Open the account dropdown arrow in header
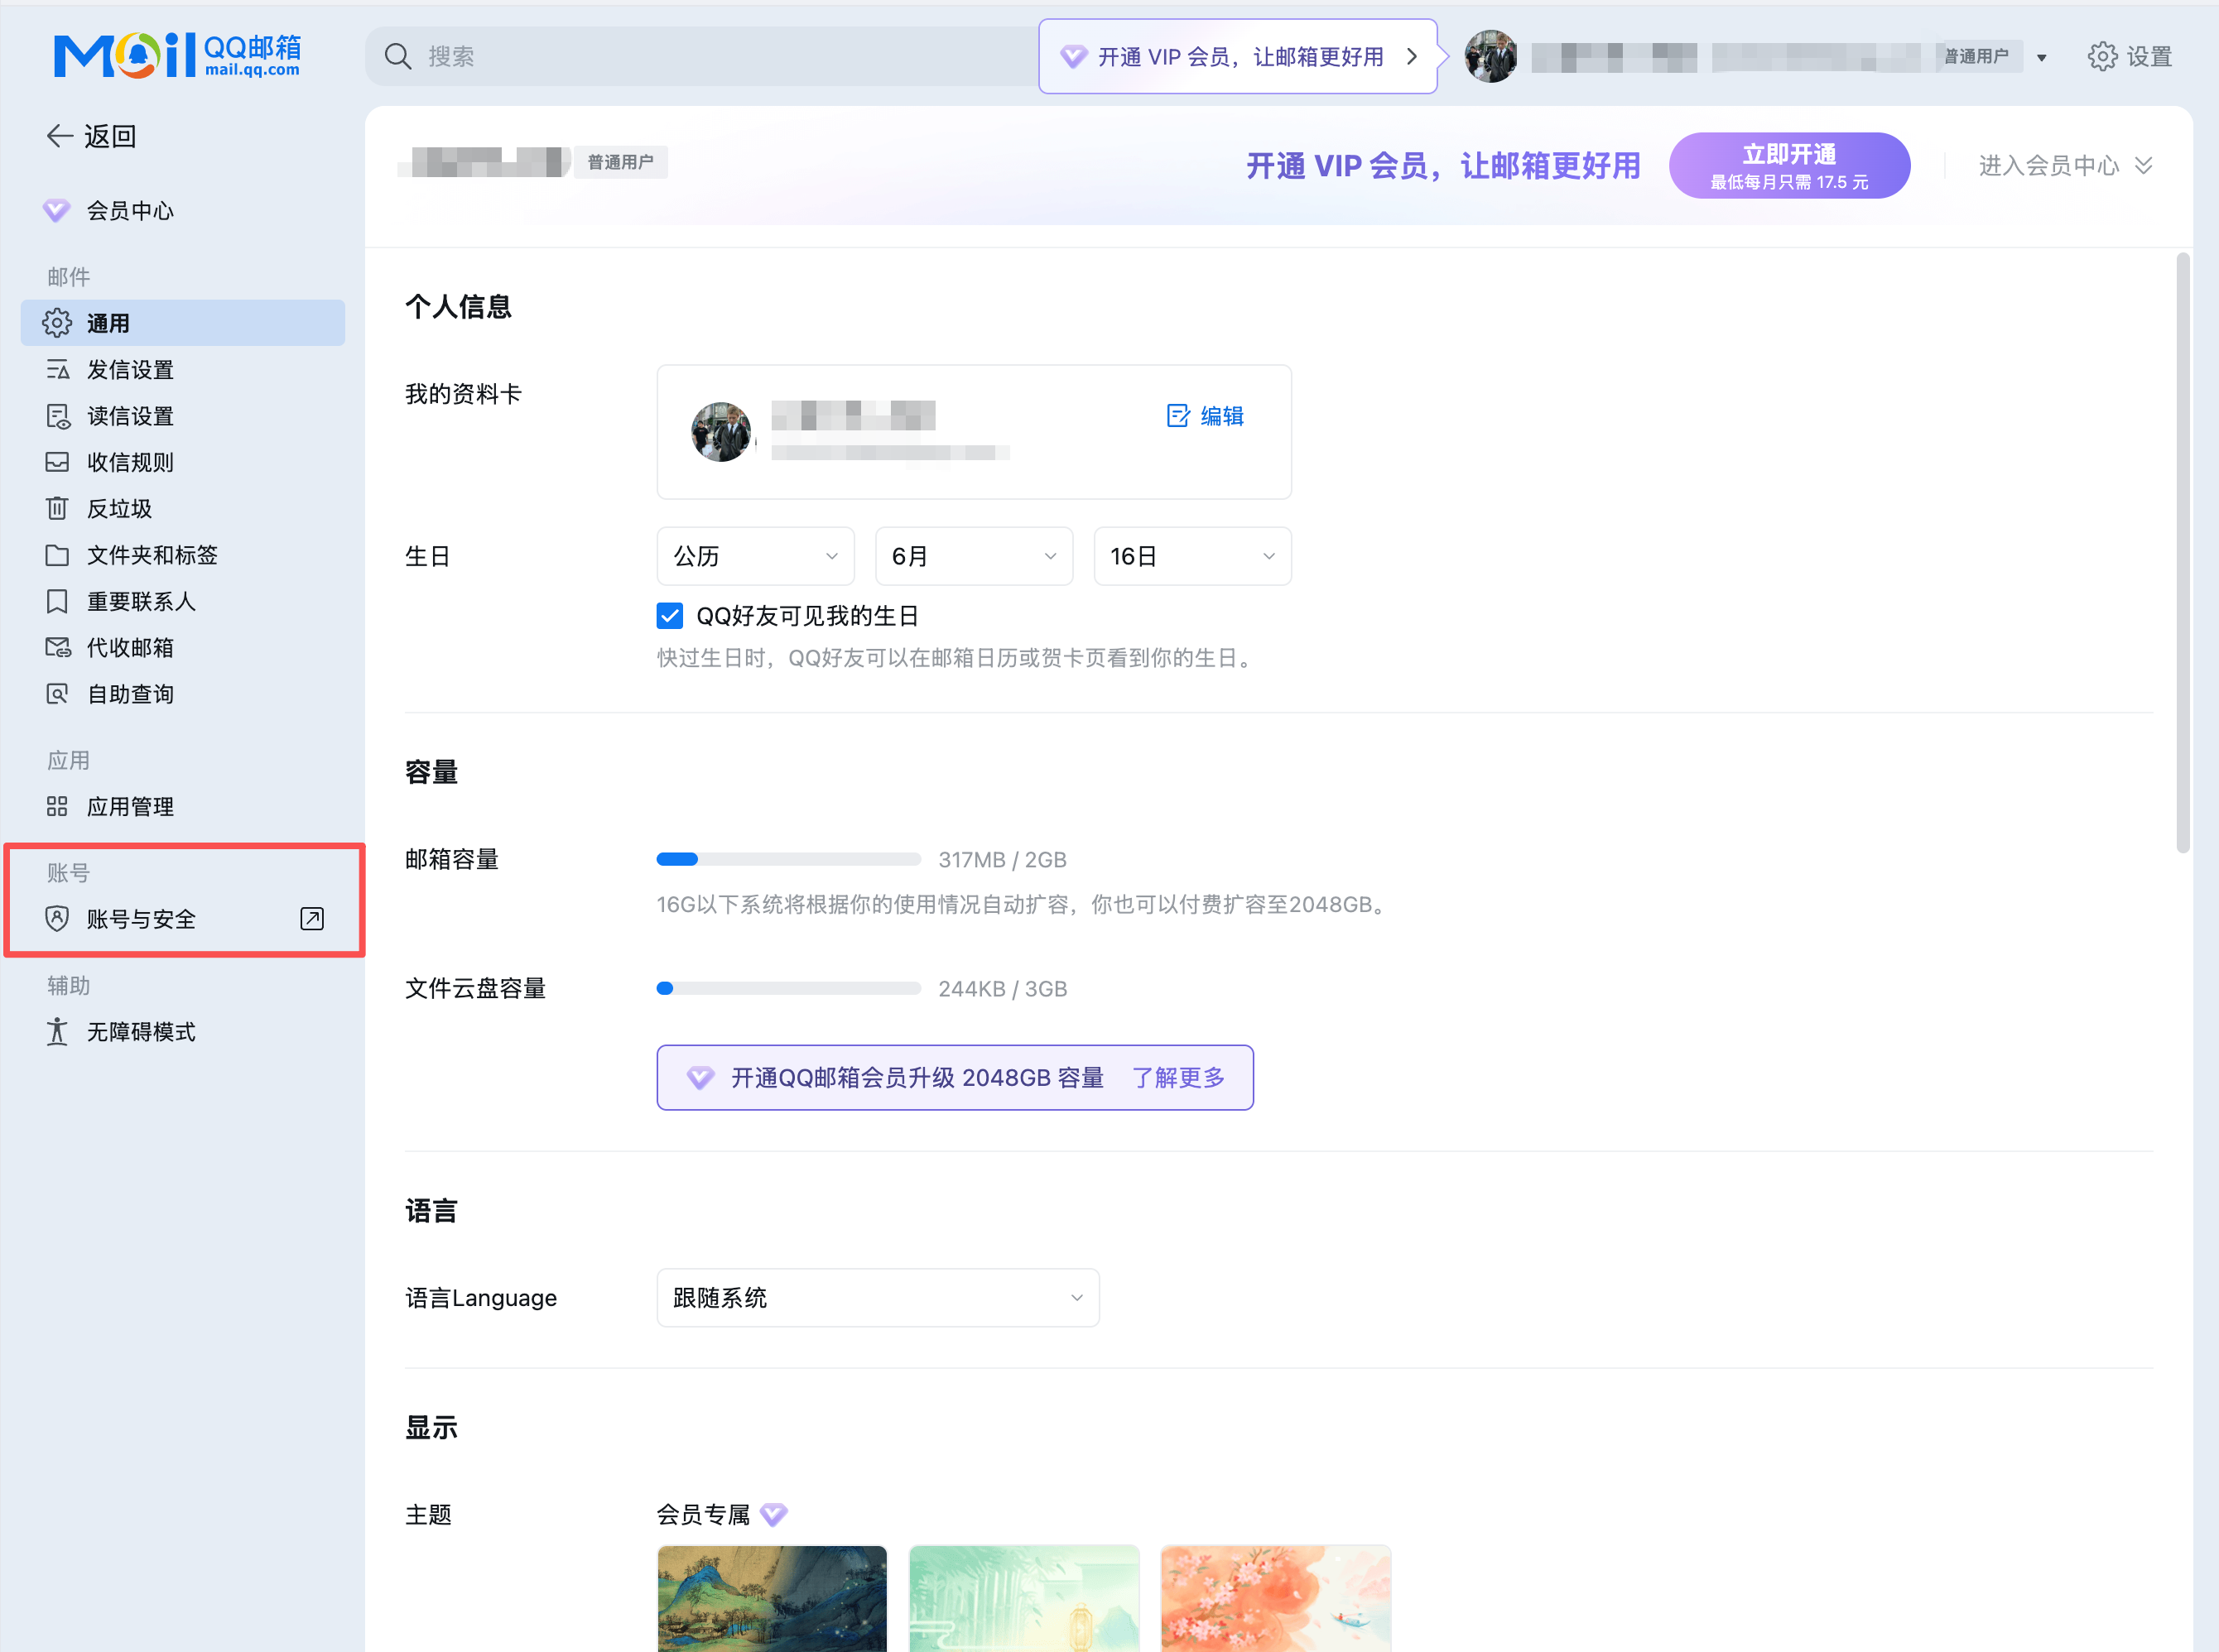The height and width of the screenshot is (1652, 2219). tap(2042, 58)
